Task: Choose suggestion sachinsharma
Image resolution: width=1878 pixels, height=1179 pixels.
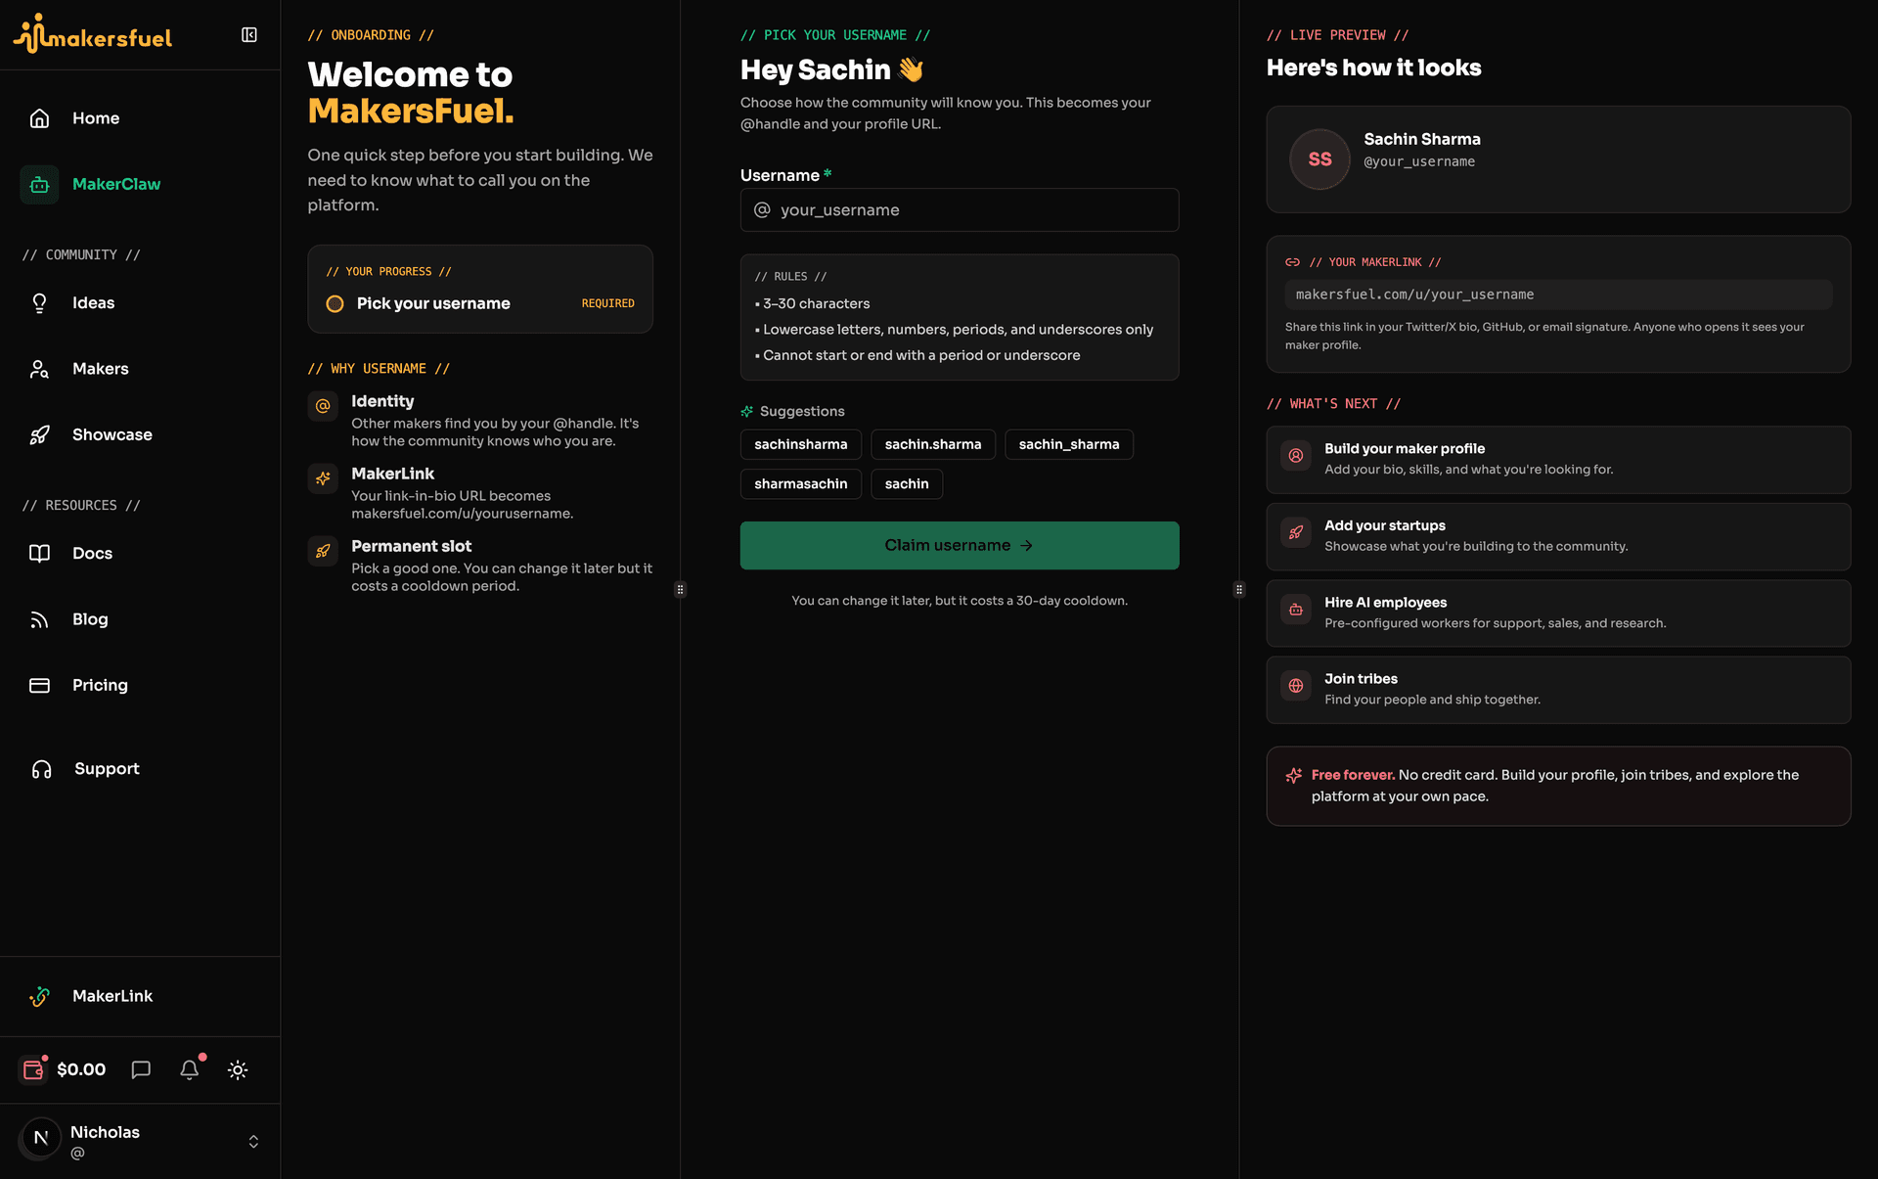Action: click(801, 444)
